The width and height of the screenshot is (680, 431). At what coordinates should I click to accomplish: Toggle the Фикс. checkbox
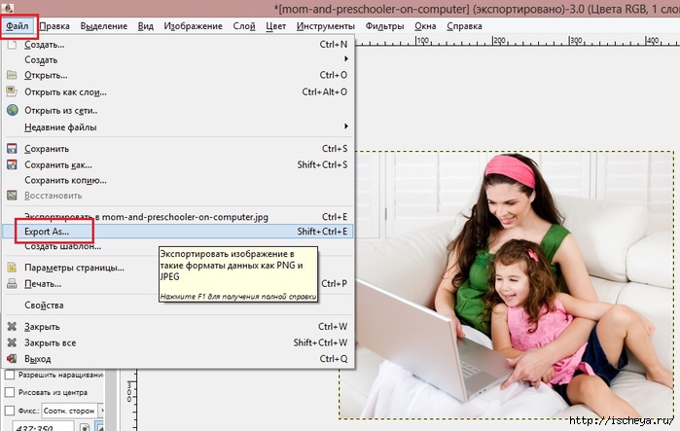(x=10, y=411)
